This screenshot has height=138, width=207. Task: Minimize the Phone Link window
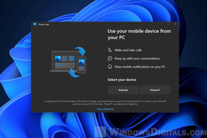161,24
